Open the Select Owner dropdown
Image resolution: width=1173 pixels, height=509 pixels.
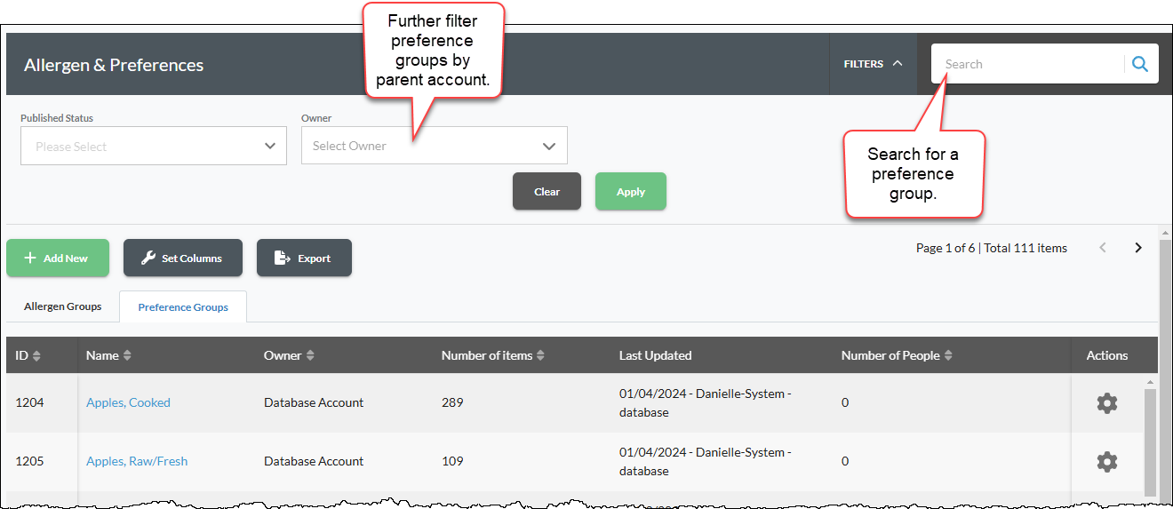click(x=435, y=146)
